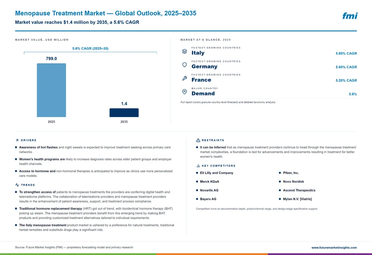Select the Demand label

coord(203,93)
